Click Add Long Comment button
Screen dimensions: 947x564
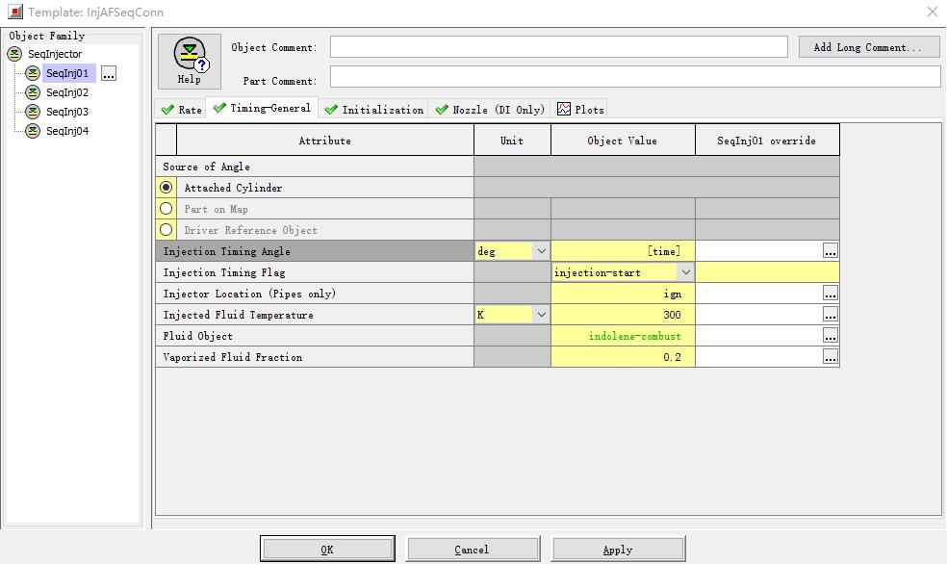point(868,47)
